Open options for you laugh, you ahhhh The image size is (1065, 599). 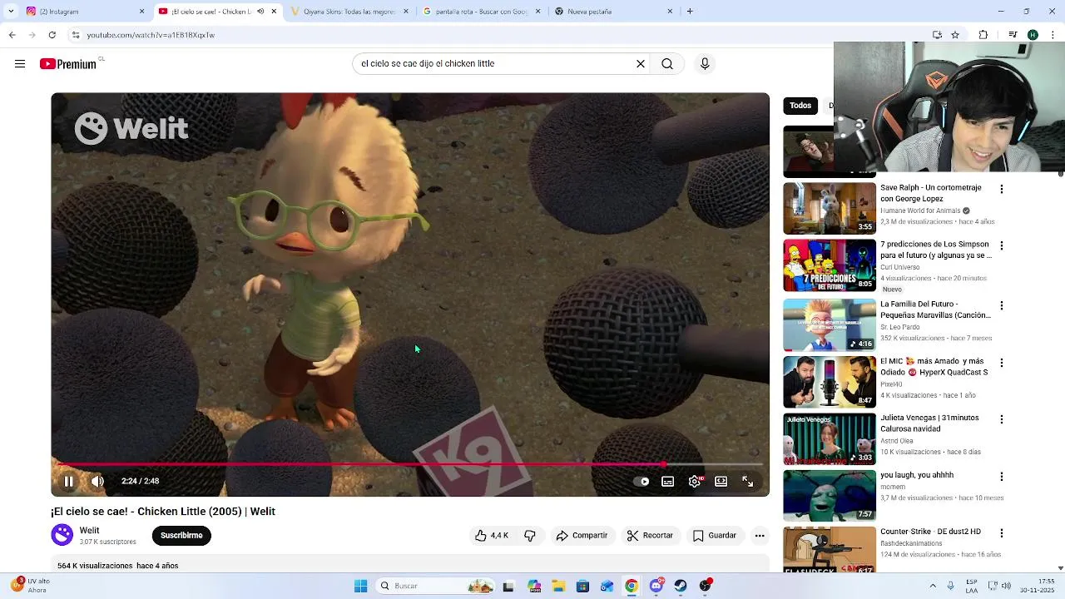[1002, 478]
